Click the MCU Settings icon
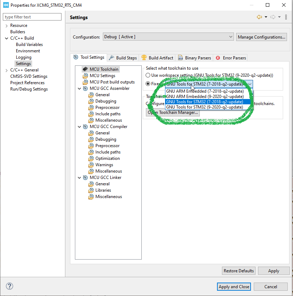The image size is (293, 296). (85, 76)
